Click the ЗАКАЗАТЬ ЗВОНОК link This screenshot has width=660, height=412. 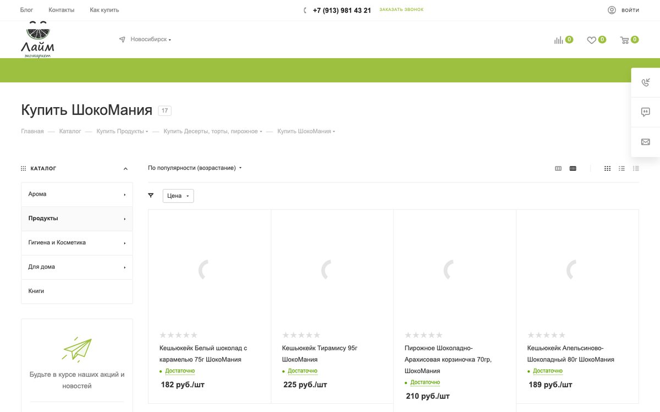(402, 10)
